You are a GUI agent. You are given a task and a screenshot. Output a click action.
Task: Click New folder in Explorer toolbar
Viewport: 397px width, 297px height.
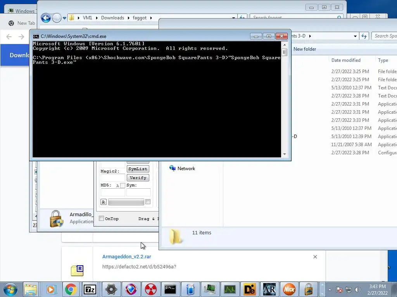[x=305, y=49]
